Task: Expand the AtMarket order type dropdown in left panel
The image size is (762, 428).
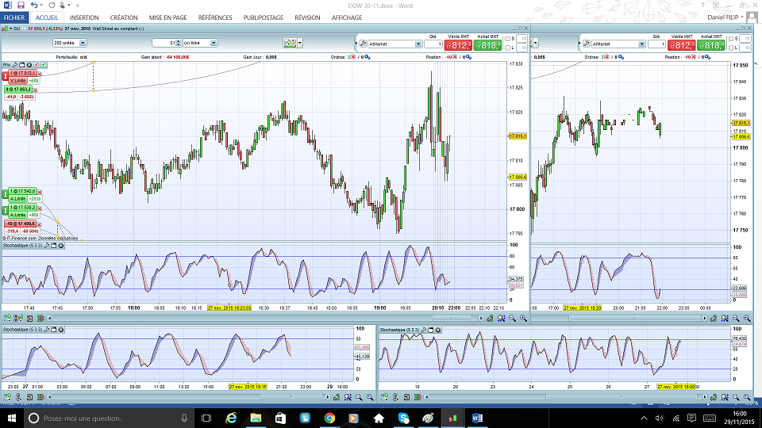Action: (x=418, y=44)
